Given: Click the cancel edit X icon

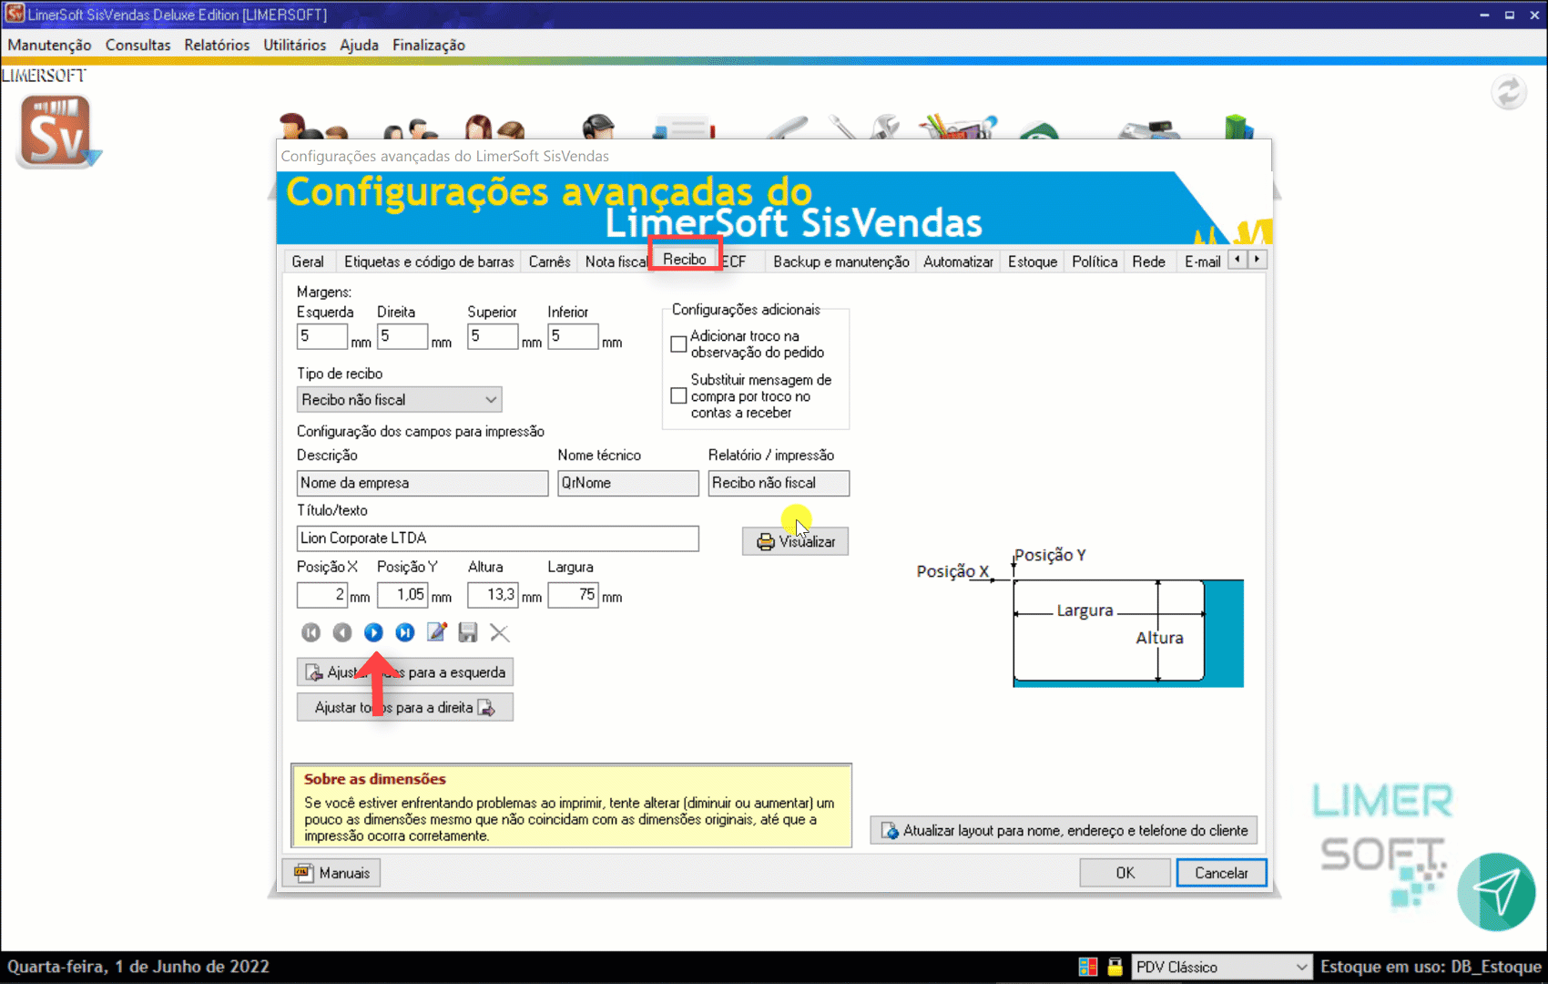Looking at the screenshot, I should pos(499,632).
